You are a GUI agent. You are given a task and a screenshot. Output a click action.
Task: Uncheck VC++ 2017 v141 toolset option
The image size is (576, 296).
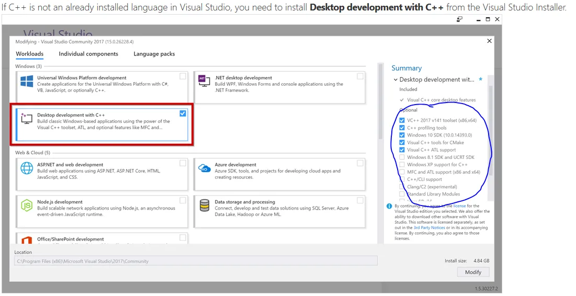(x=402, y=120)
